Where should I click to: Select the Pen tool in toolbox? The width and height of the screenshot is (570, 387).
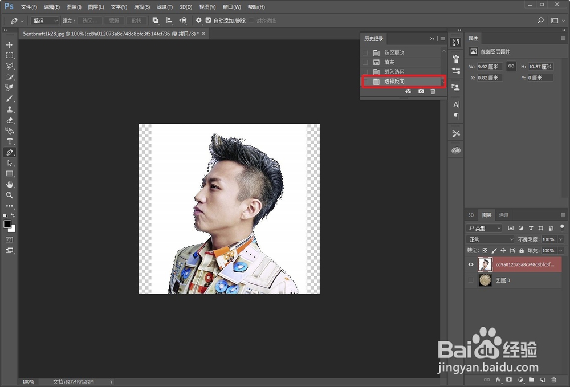10,152
